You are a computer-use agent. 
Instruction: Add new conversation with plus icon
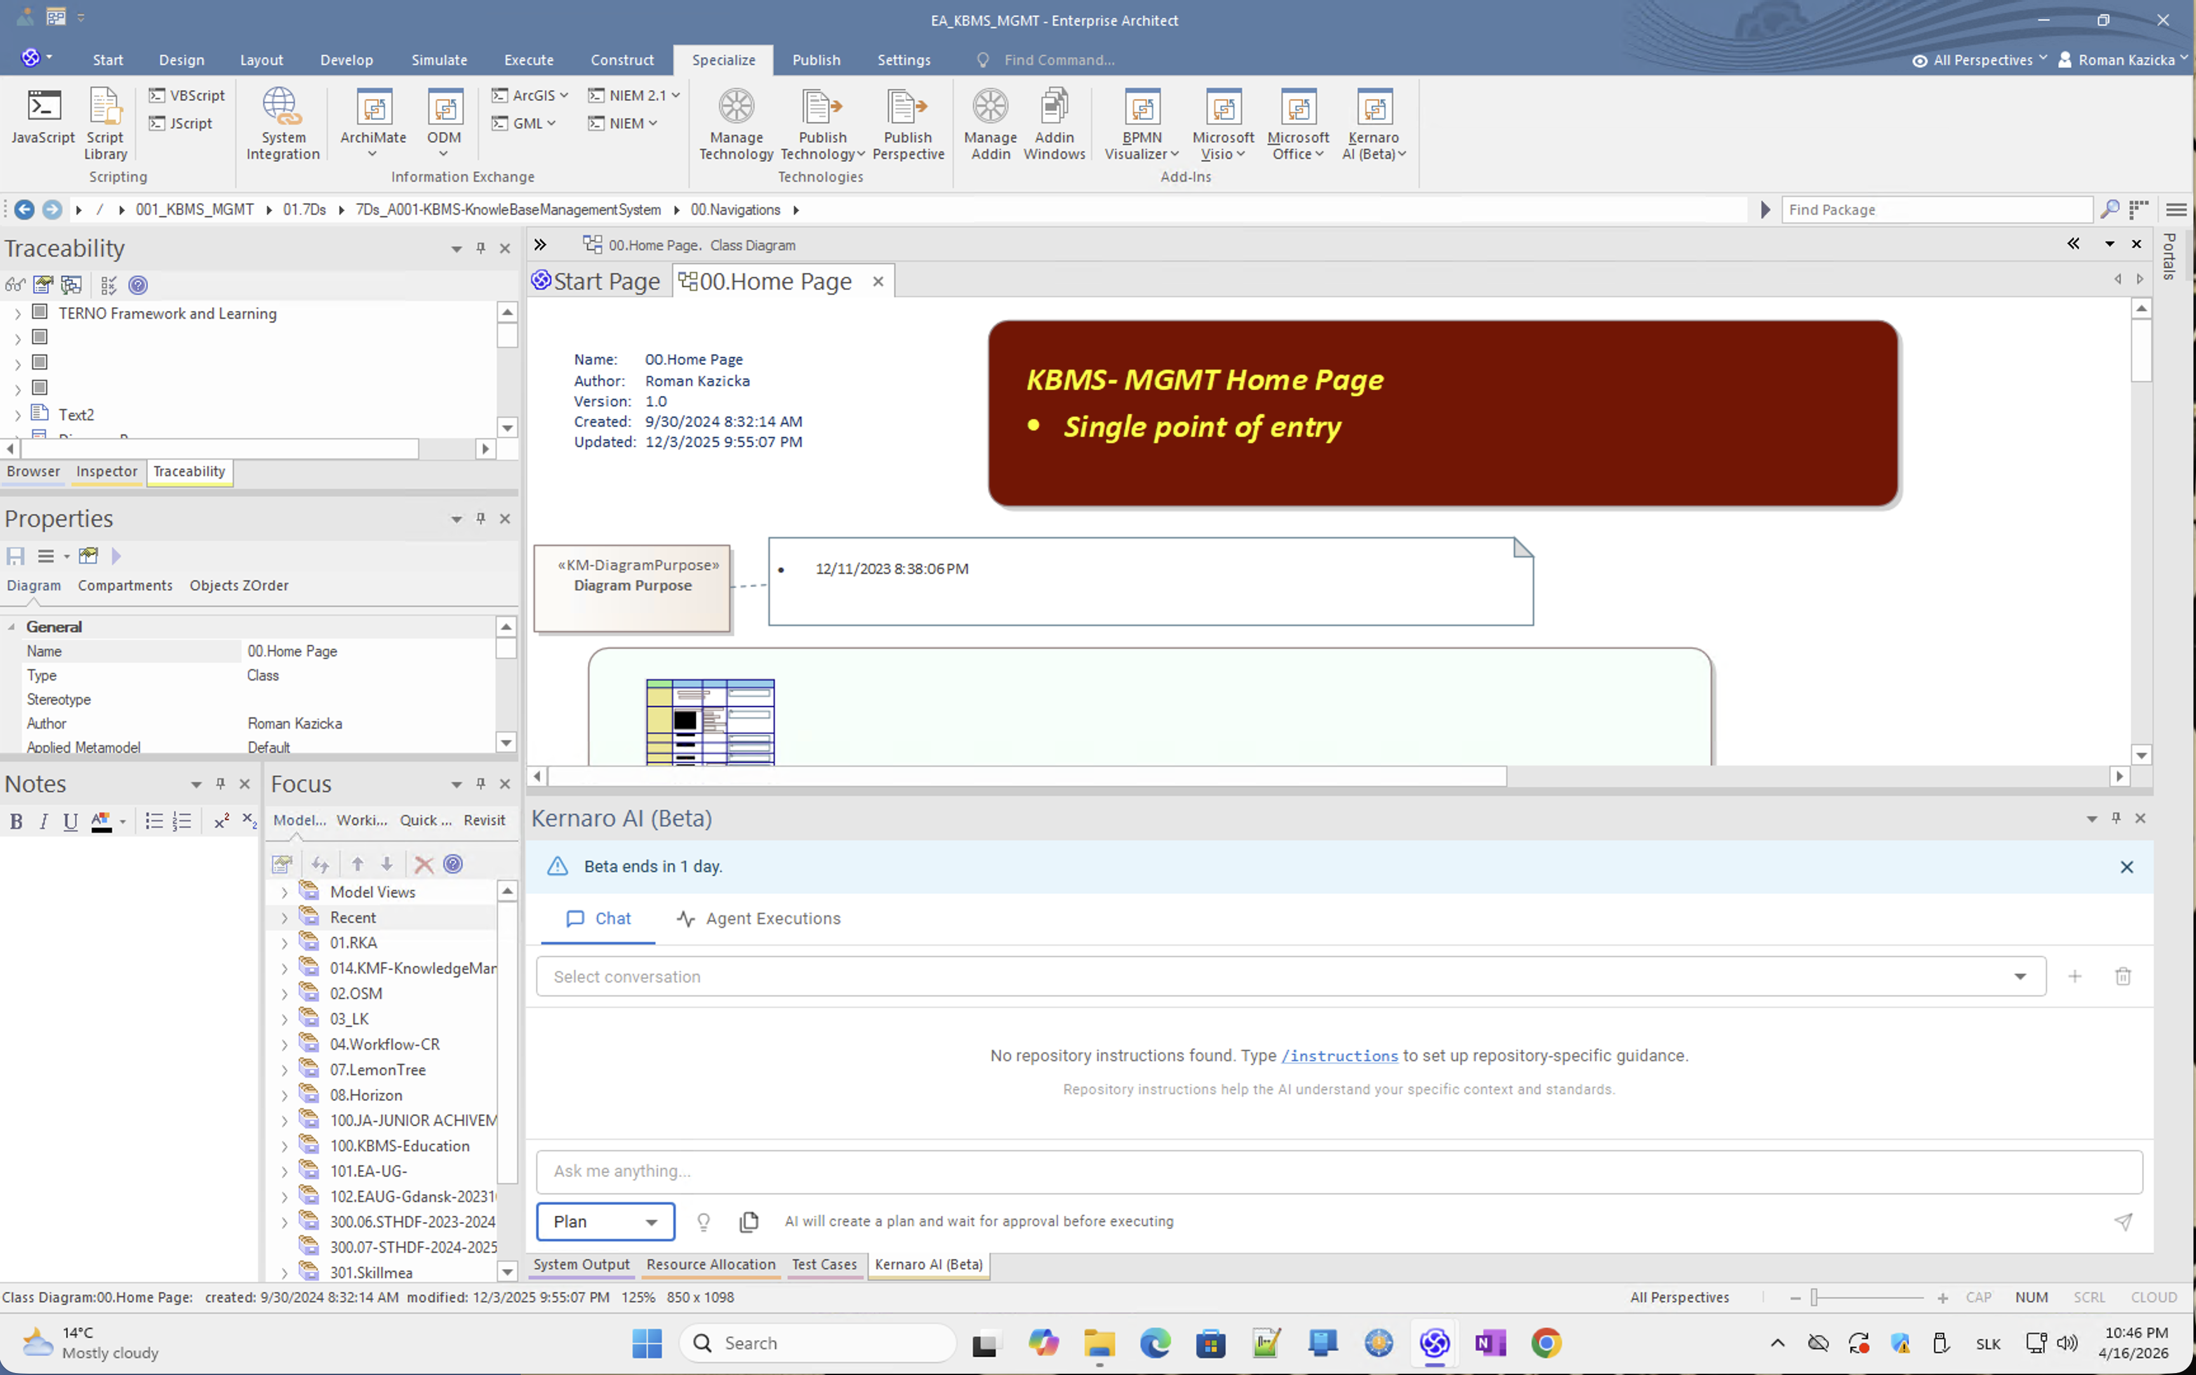[x=2075, y=976]
